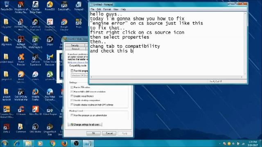262x147 pixels.
Task: Select the OBS Studio desktop shortcut
Action: click(36, 128)
